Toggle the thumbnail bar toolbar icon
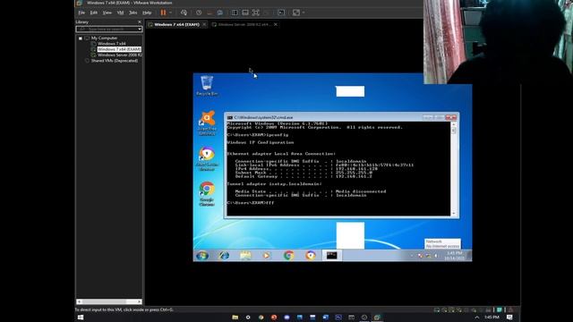 245,13
